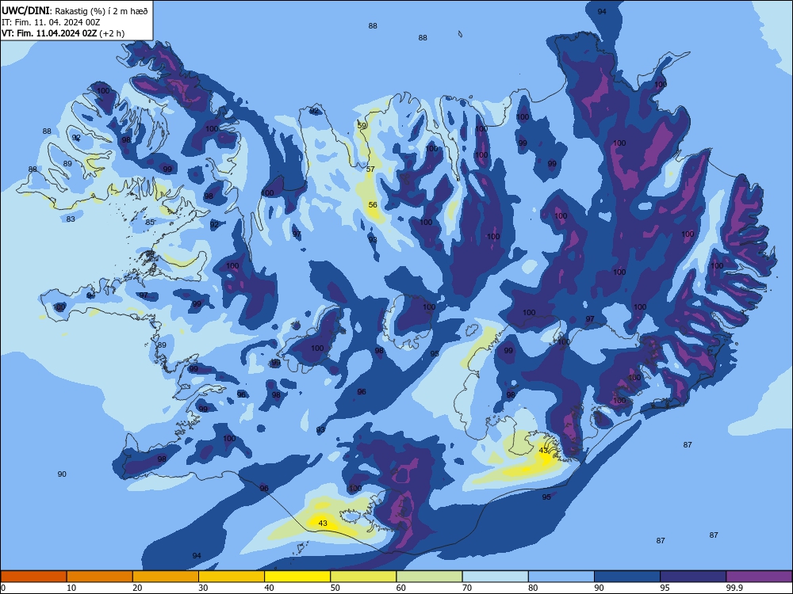Pick the 60–70 pale green legend swatch
The height and width of the screenshot is (594, 793).
[429, 577]
